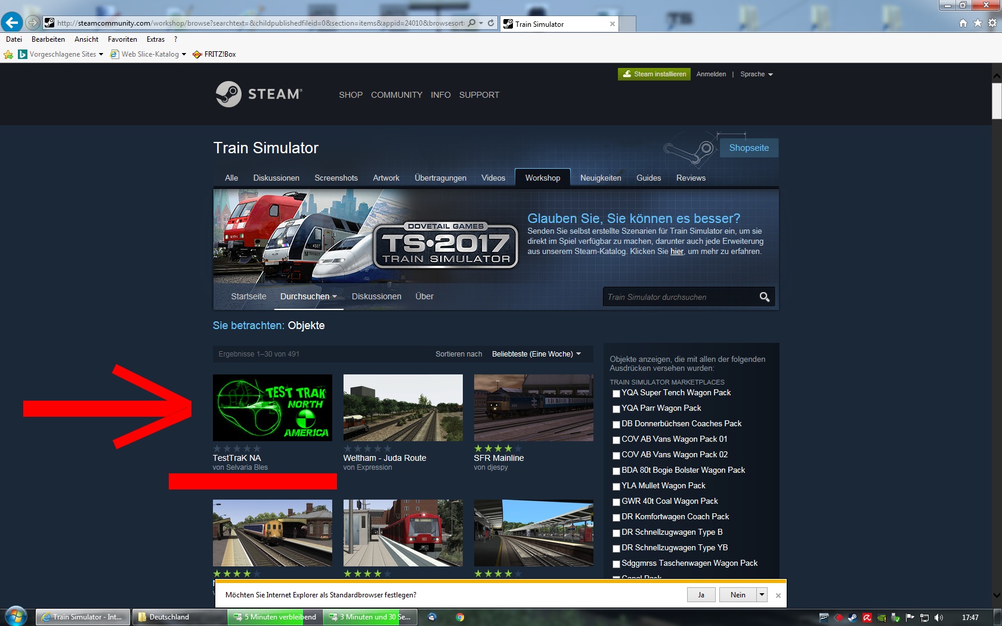Focus the browser address bar URL
Image resolution: width=1002 pixels, height=626 pixels.
(x=260, y=23)
